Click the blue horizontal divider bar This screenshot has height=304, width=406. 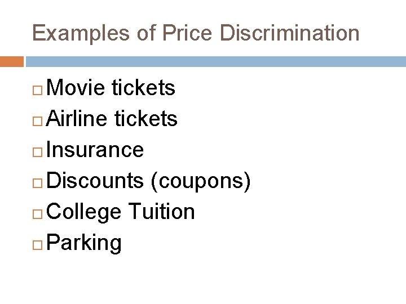click(x=215, y=61)
